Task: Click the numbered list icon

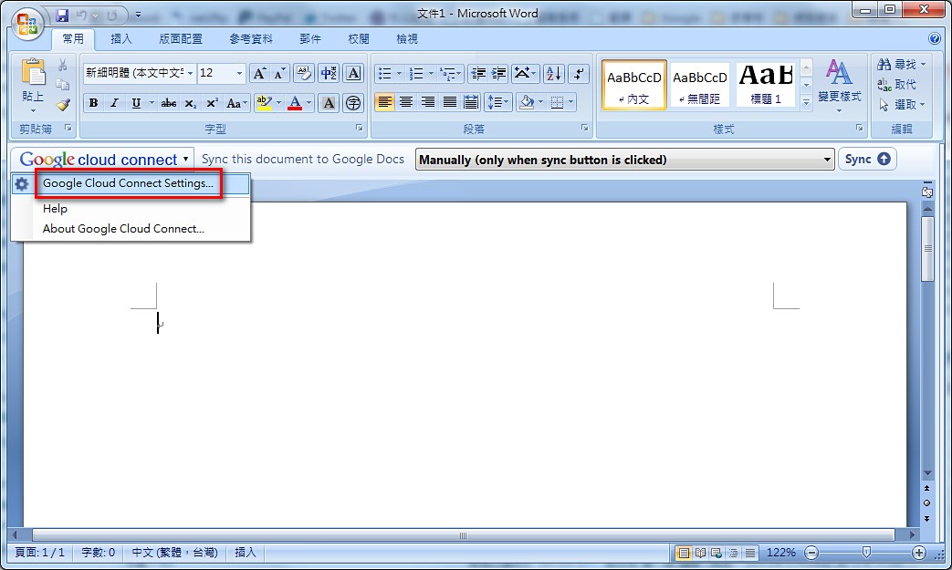Action: (x=416, y=74)
